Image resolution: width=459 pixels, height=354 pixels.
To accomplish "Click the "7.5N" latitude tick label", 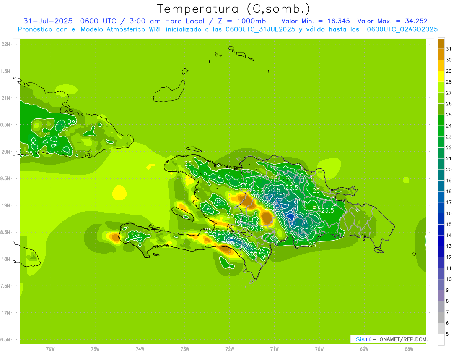I will click(6, 286).
